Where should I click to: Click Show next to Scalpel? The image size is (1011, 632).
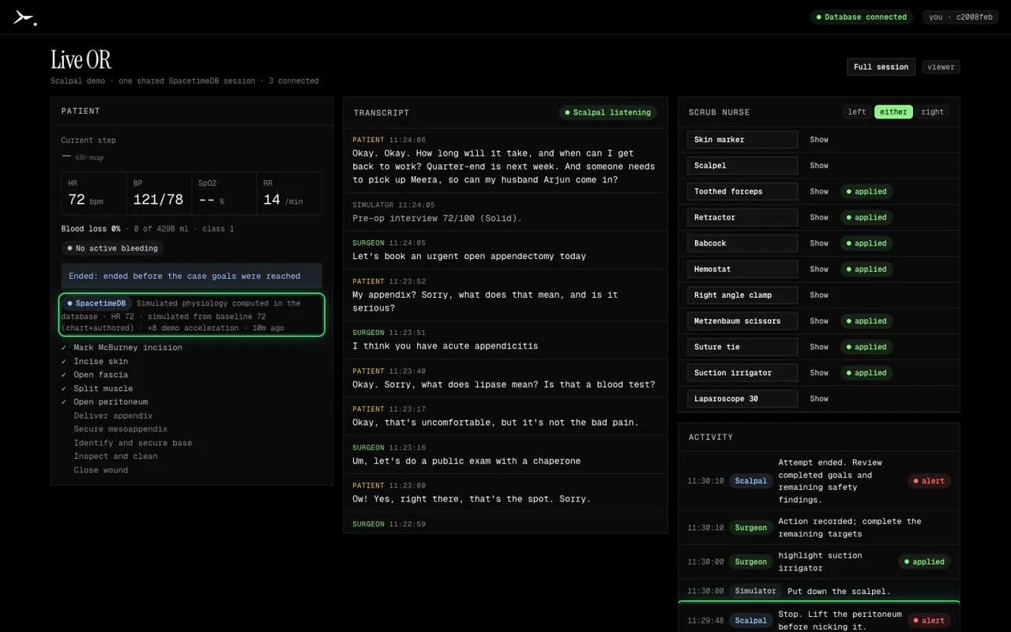(819, 166)
